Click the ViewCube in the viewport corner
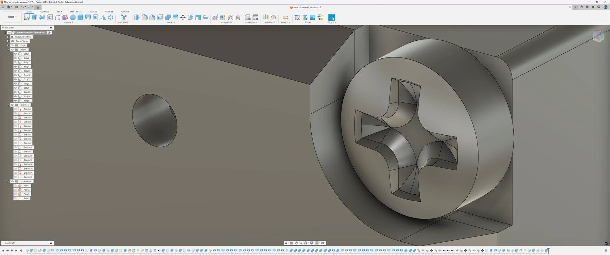The image size is (610, 255). [x=599, y=37]
